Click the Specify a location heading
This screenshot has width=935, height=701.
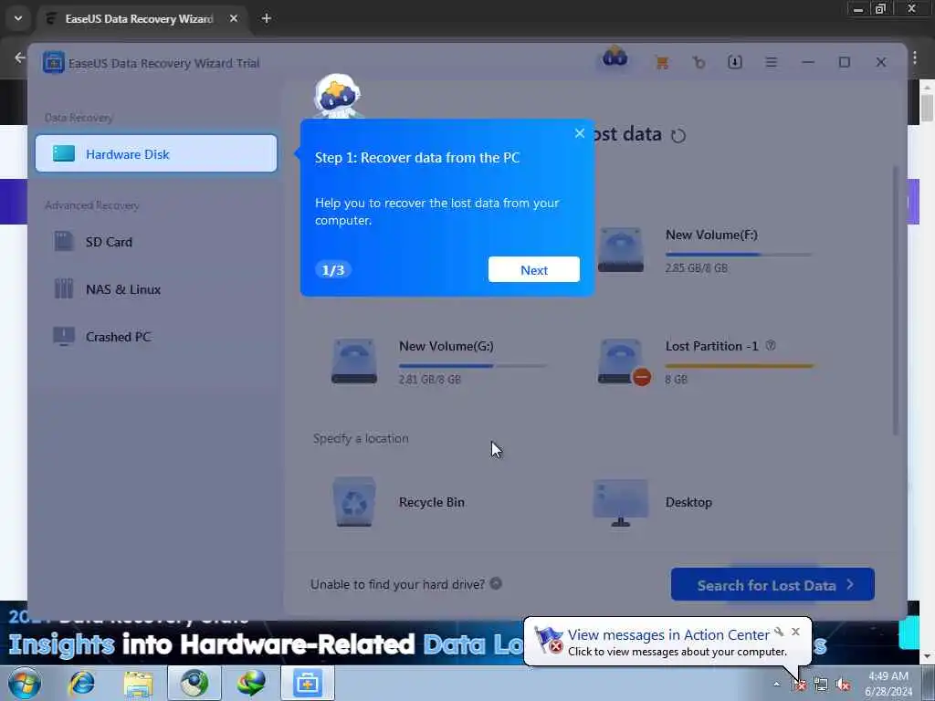tap(361, 438)
